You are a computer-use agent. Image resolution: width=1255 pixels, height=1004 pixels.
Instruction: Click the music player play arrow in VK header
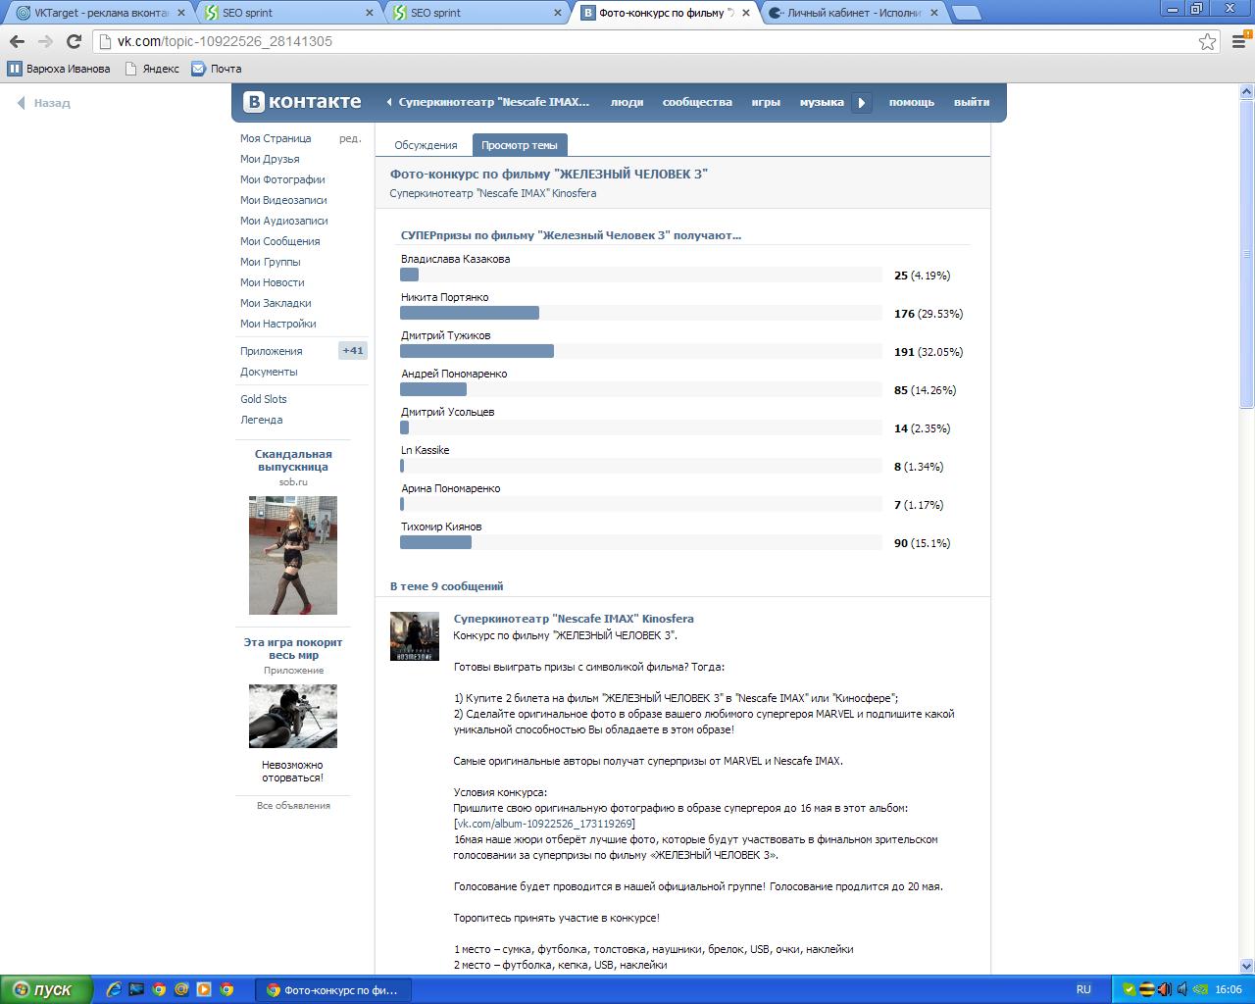pos(862,102)
